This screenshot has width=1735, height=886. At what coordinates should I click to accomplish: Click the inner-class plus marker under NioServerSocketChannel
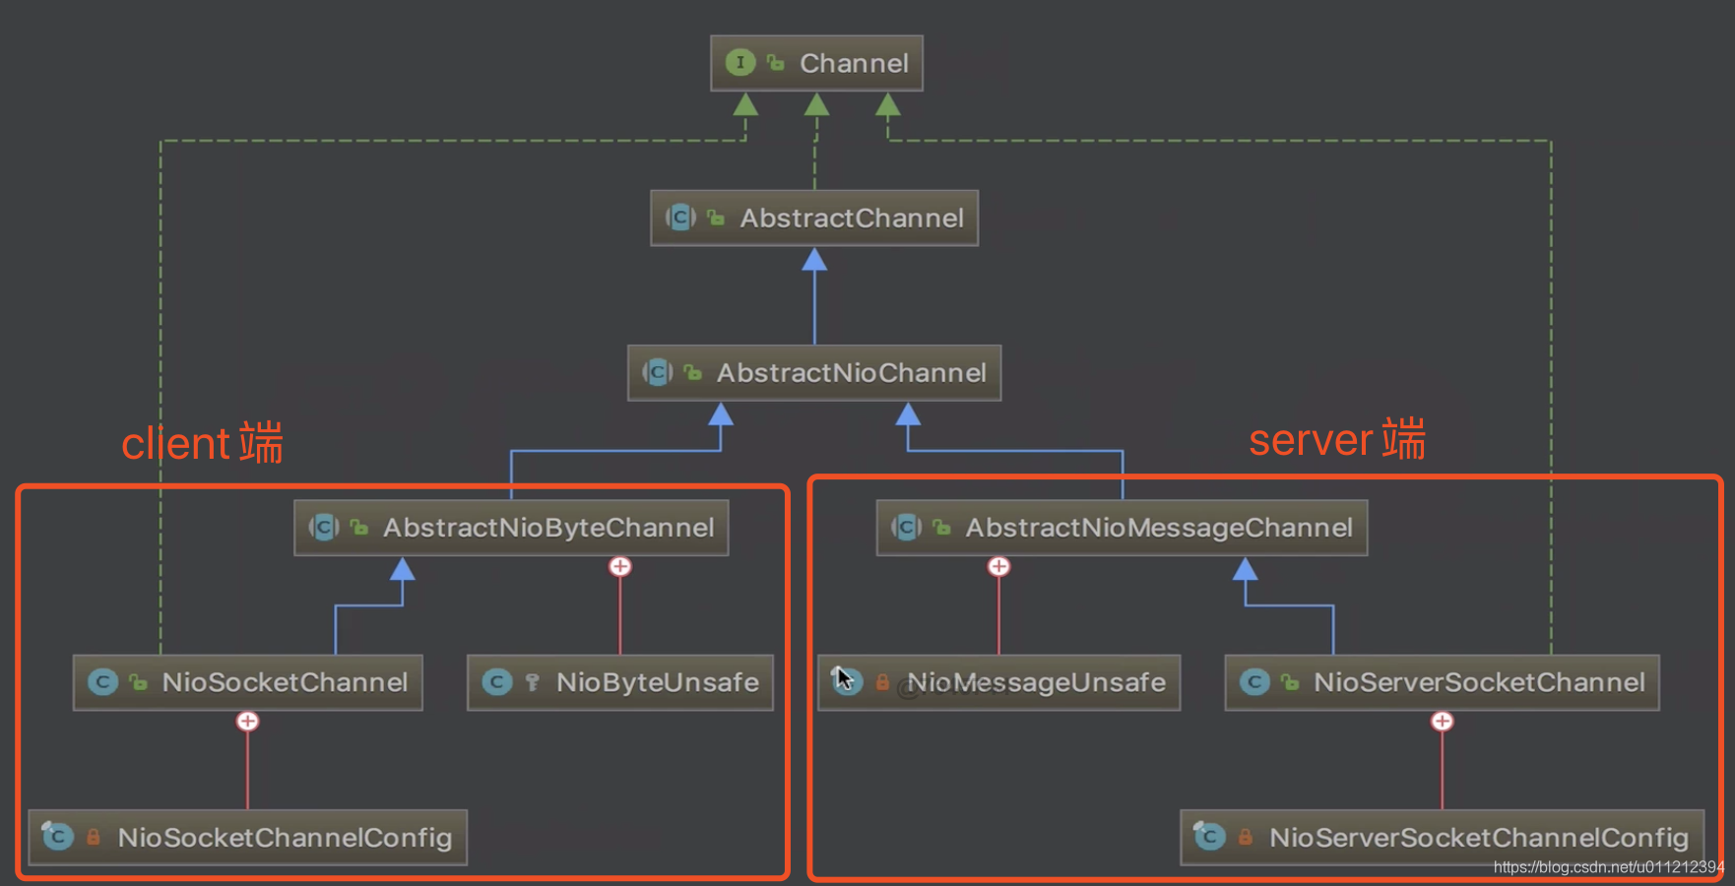[1443, 722]
